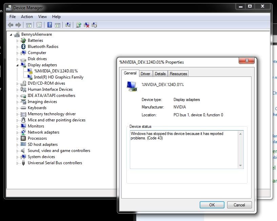Click the Disk drives icon
This screenshot has height=221, width=277.
coord(23,60)
